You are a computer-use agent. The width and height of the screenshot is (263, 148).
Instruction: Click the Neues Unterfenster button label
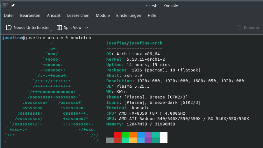click(x=32, y=27)
